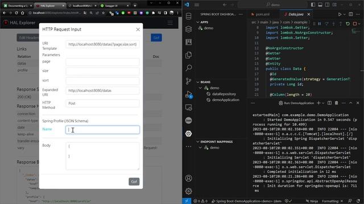Open new terminal dropdown arrow beside plus
Screen dimensions: 364x204
point(323,103)
